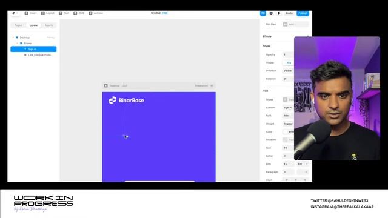388x218 pixels.
Task: Click the Untitled project title
Action: point(156,13)
